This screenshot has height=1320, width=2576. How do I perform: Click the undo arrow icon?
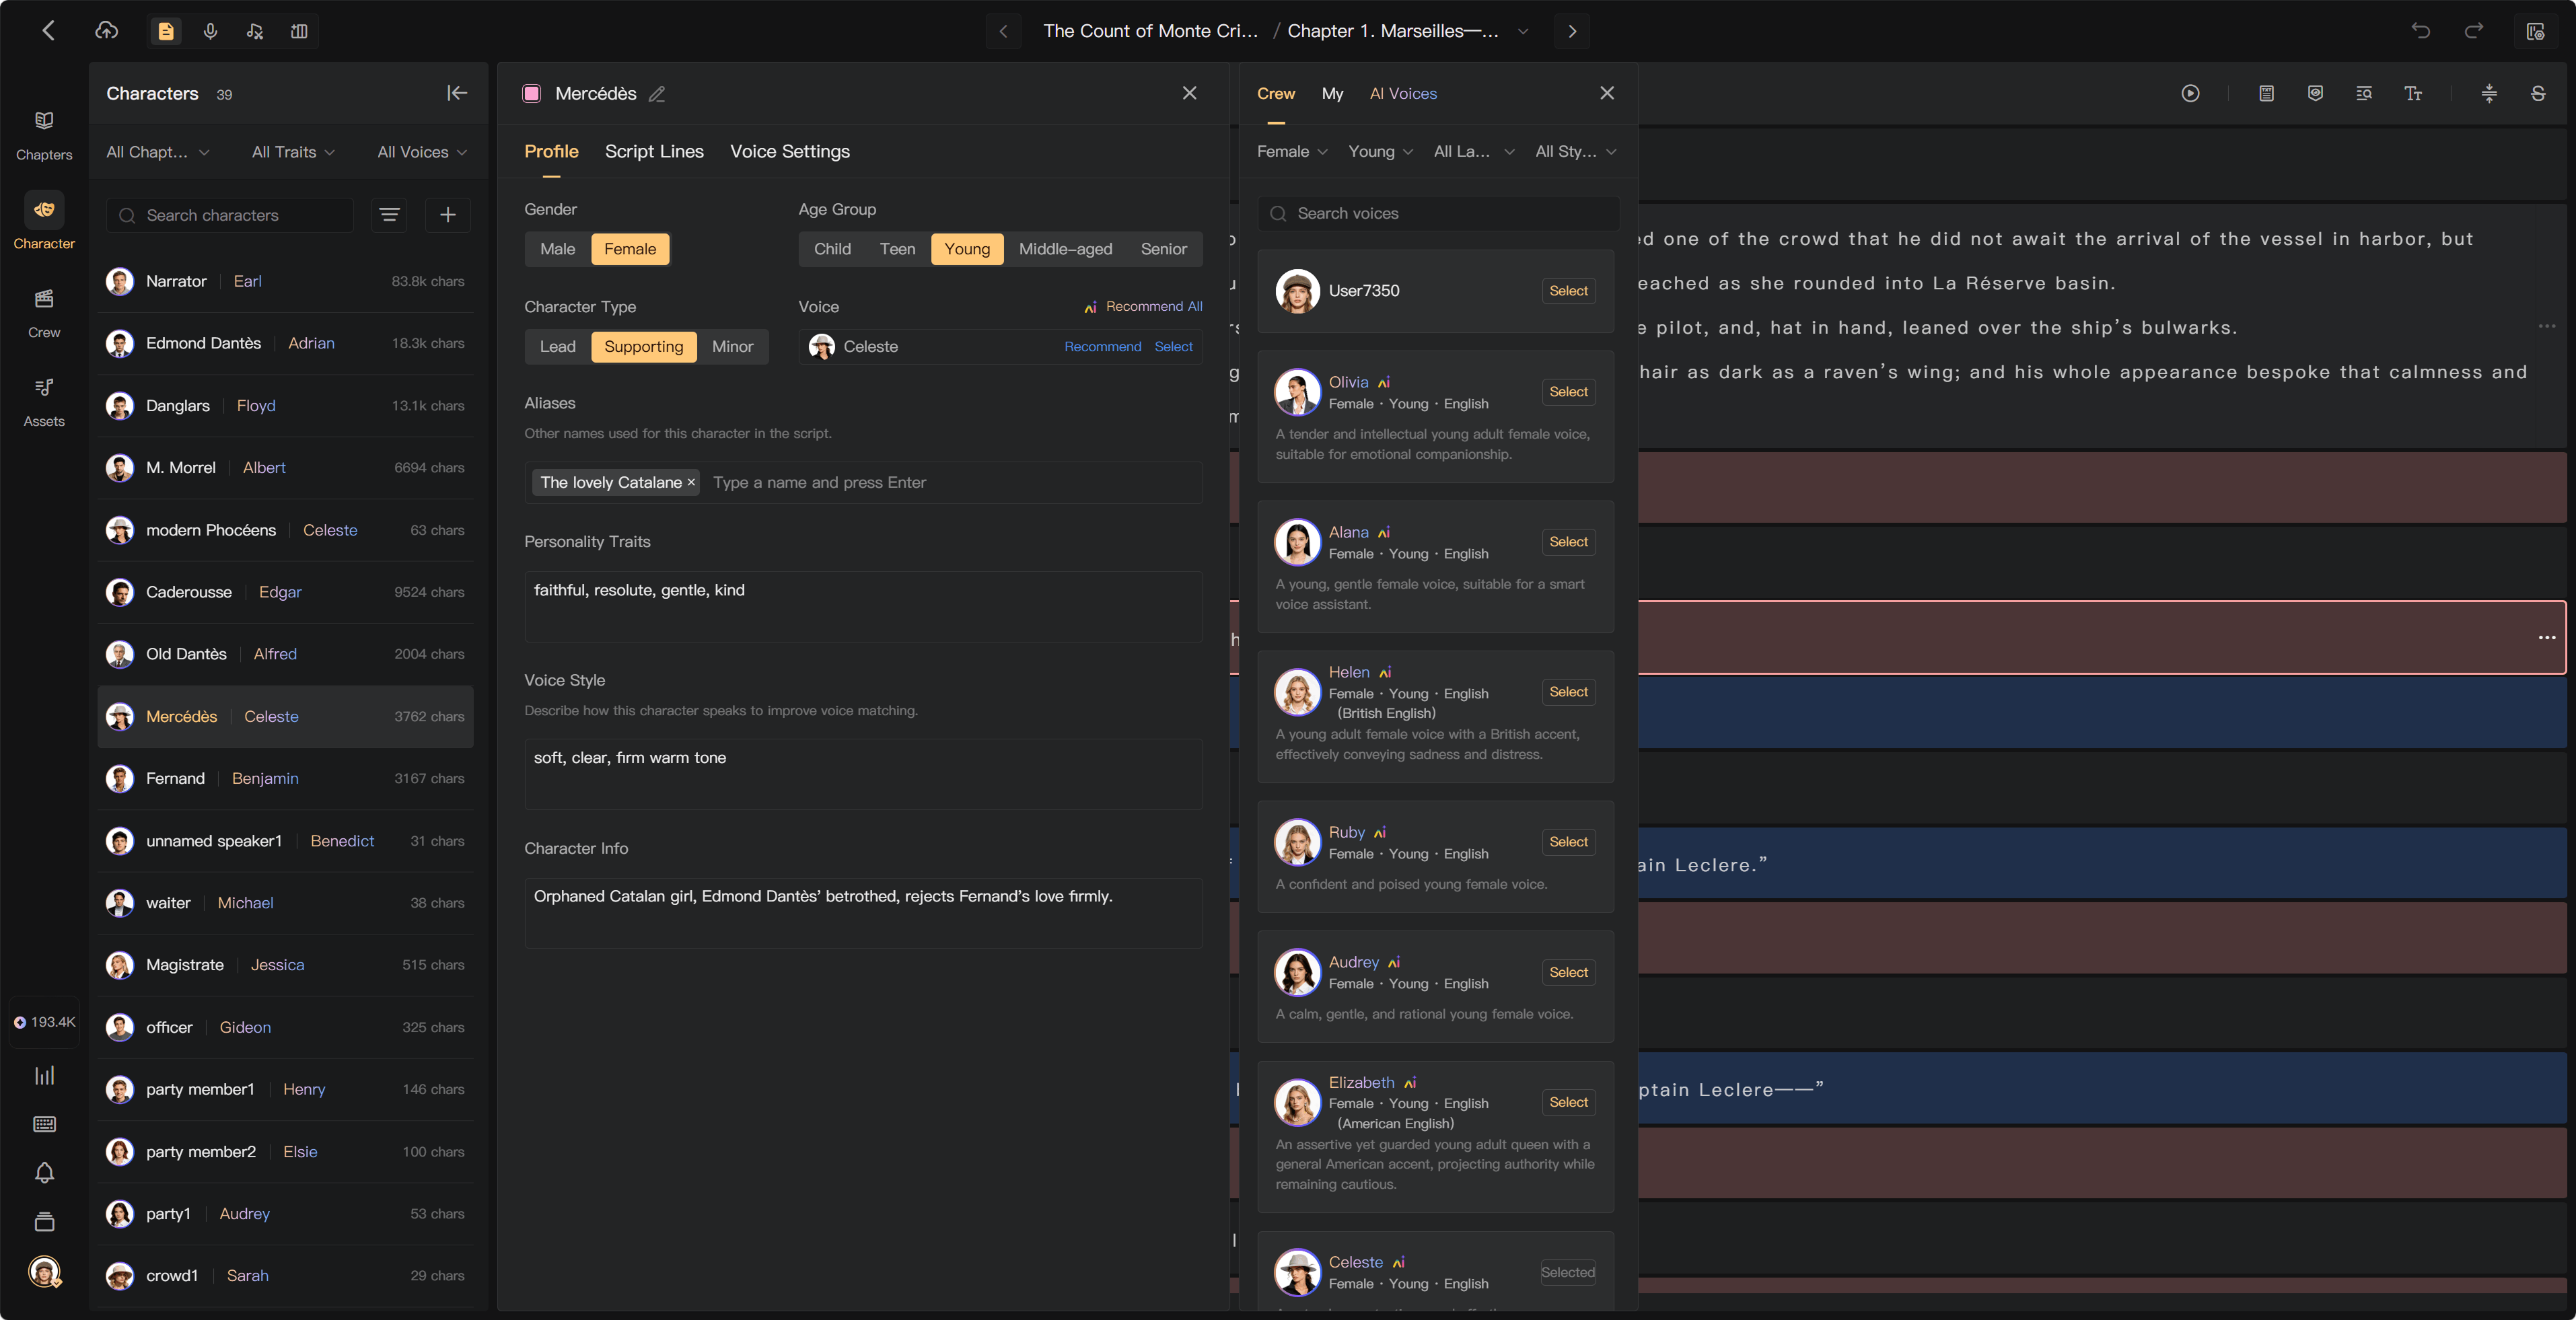tap(2420, 31)
